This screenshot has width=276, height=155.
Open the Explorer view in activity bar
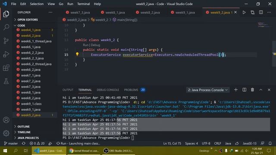[6, 14]
